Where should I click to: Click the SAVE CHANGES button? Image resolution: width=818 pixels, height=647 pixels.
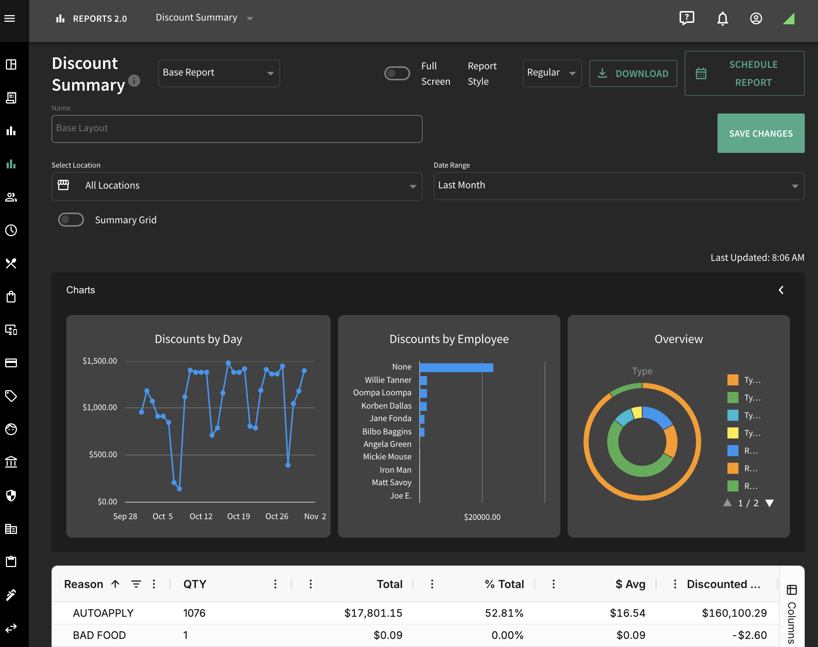click(x=761, y=133)
